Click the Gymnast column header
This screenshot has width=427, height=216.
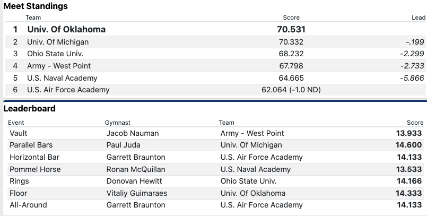click(117, 123)
